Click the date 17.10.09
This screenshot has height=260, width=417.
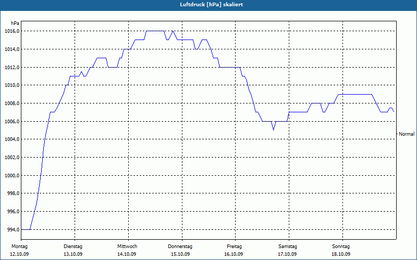pyautogui.click(x=287, y=254)
